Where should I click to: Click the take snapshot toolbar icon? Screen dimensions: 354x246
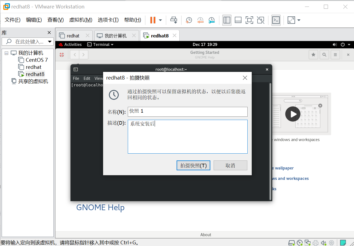(x=189, y=20)
